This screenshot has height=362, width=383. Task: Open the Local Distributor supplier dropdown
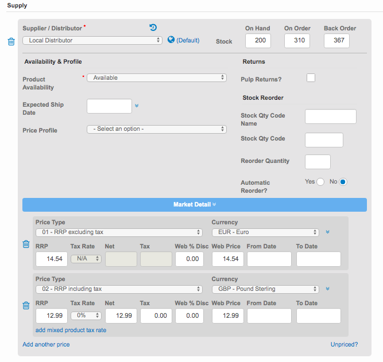coord(92,41)
